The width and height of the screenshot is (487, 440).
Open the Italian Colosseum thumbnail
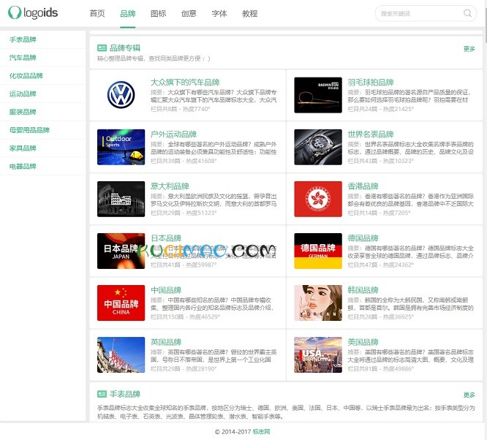point(121,199)
